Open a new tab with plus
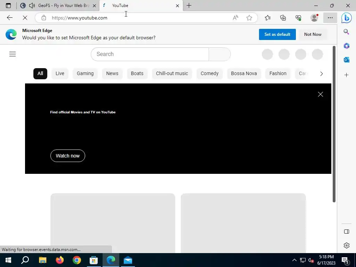This screenshot has width=356, height=267. (189, 6)
